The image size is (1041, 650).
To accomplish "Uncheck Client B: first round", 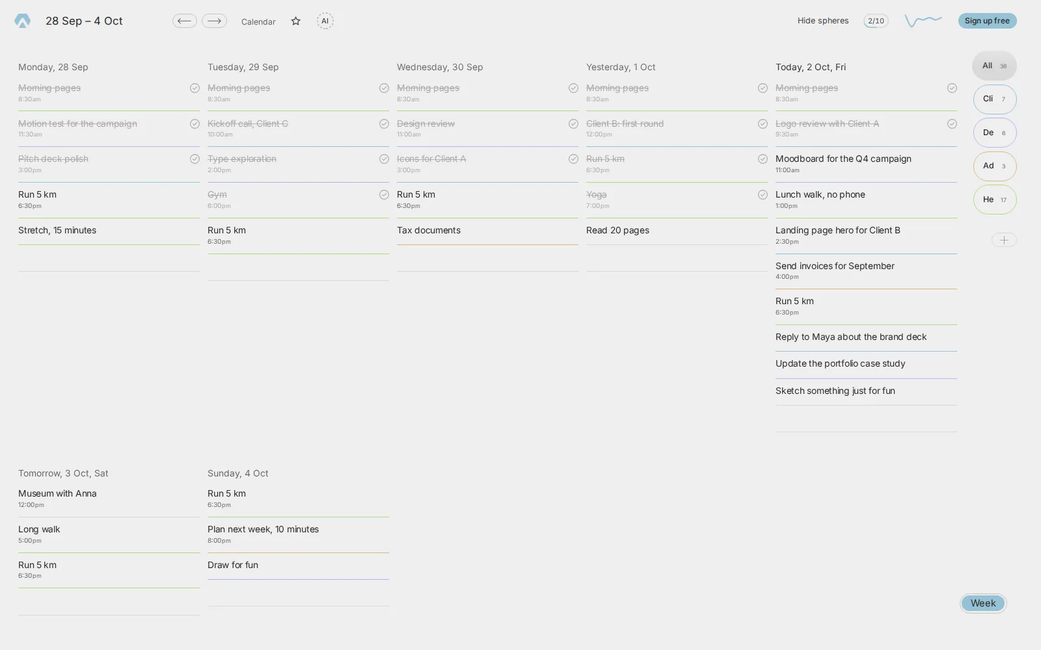I will coord(763,123).
